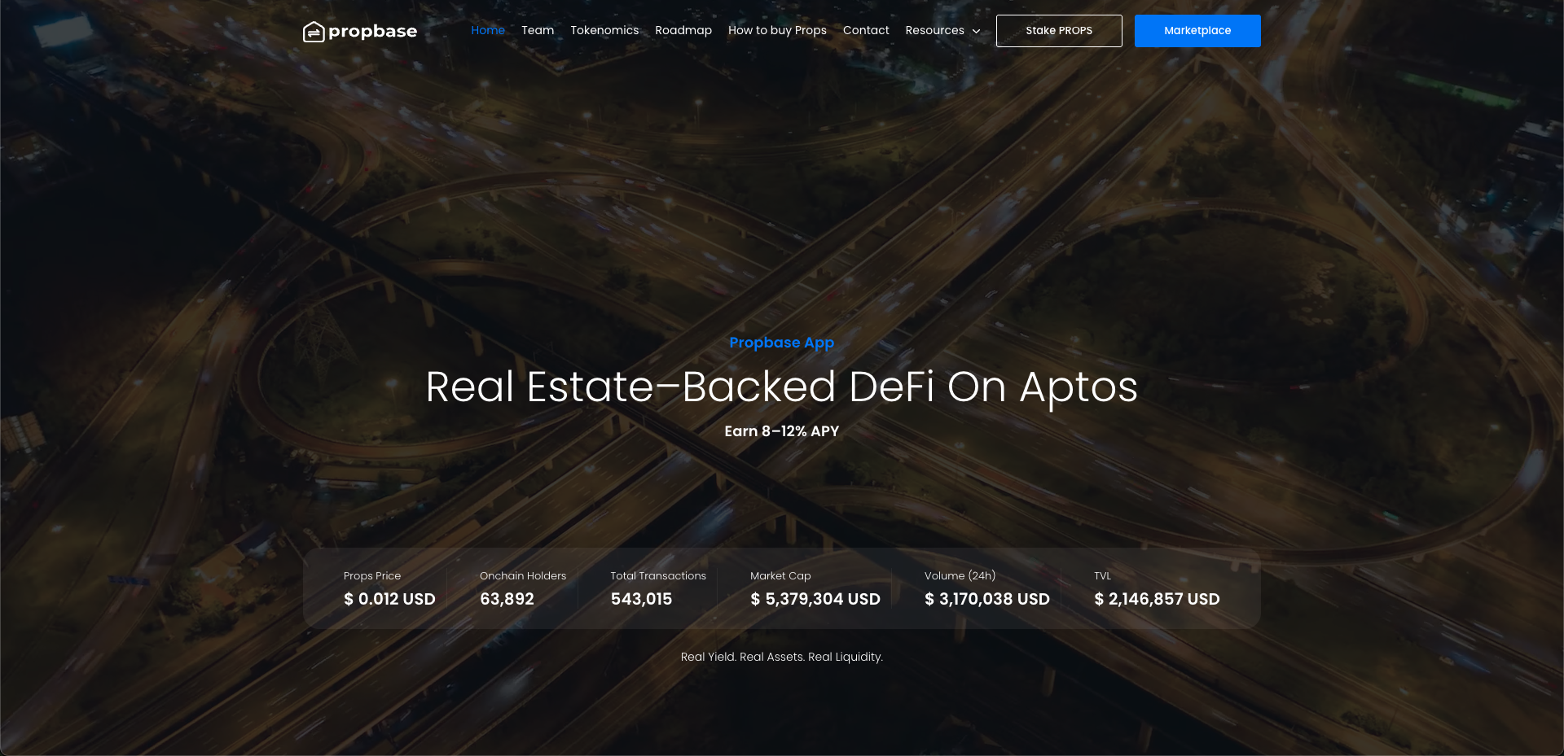Open How to buy Props
Screen dimensions: 1564x756
(777, 30)
